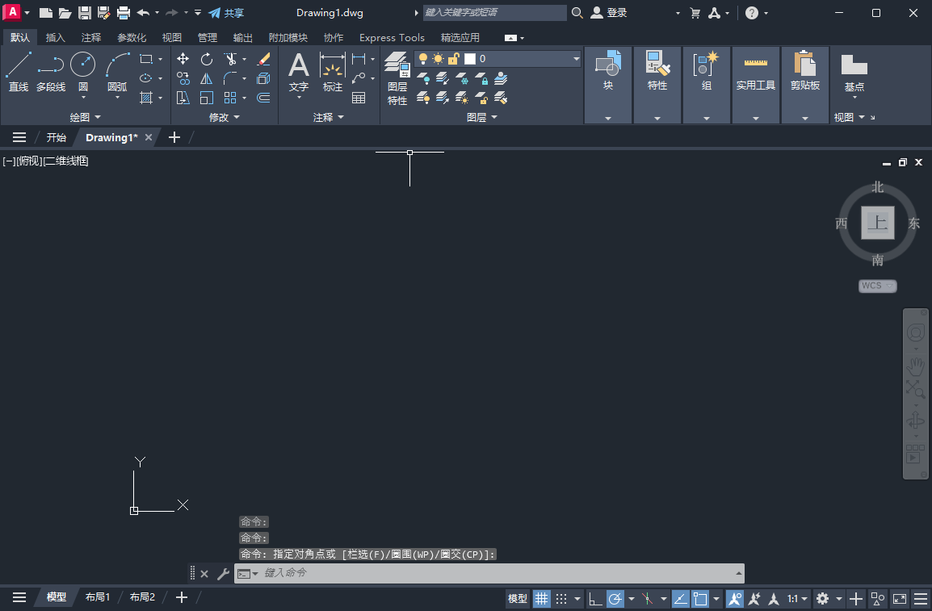Select the 圆 (Circle) tool

coord(82,71)
